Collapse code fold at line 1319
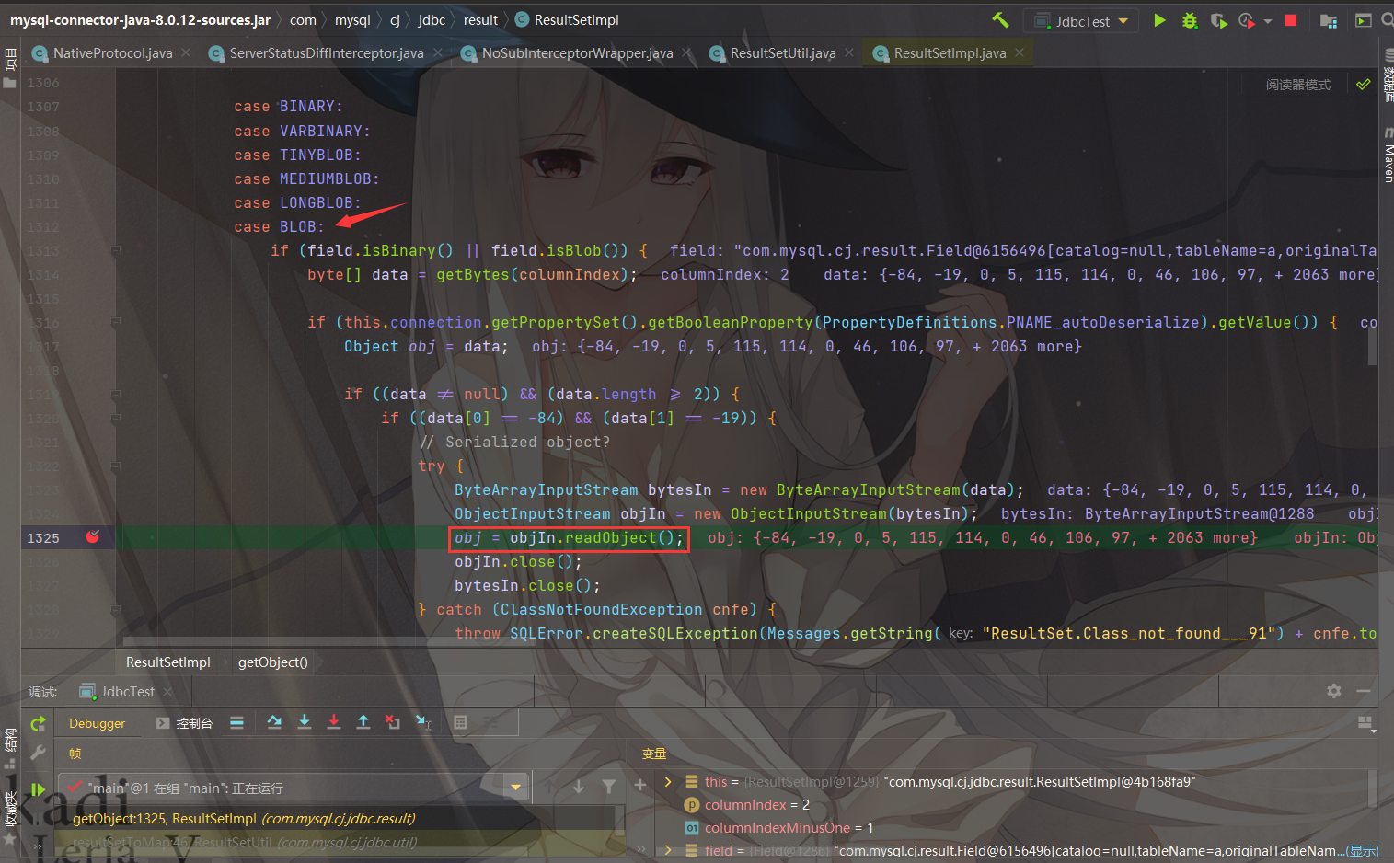Viewport: 1394px width, 863px height. (116, 393)
